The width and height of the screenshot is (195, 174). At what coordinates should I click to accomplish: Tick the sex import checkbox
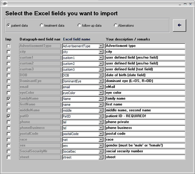8,145
